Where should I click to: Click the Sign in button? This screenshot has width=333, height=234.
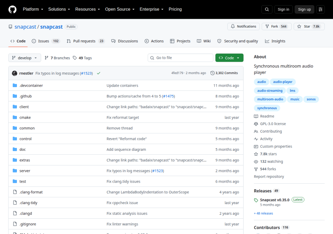pyautogui.click(x=283, y=9)
